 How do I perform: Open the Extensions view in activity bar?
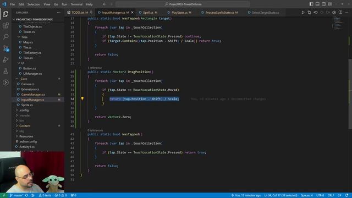[x=5, y=25]
